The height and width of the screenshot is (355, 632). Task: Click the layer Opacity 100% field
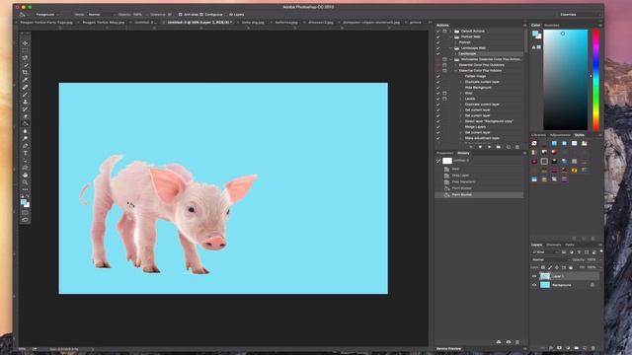pyautogui.click(x=592, y=259)
